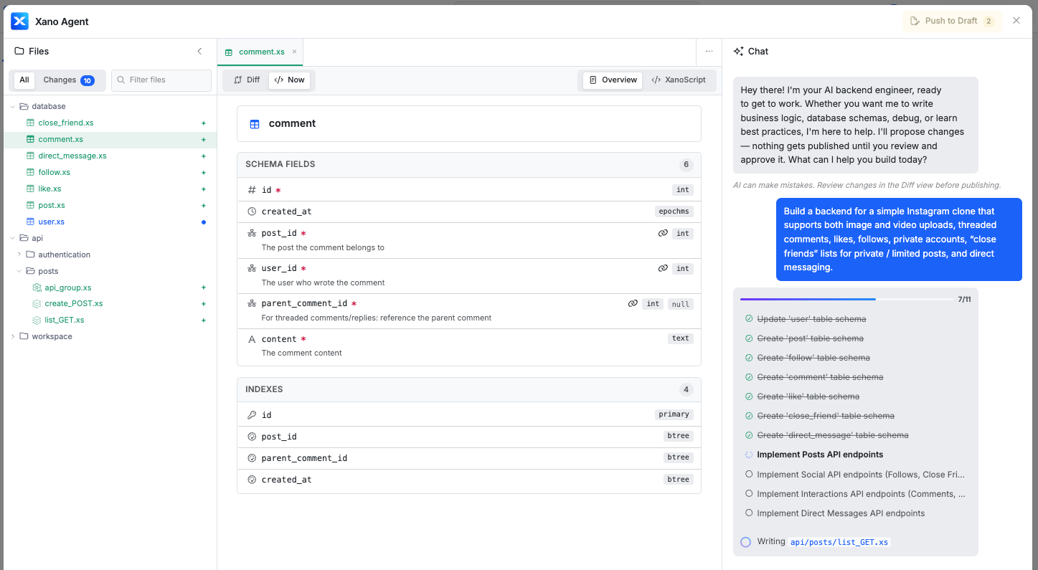1038x570 pixels.
Task: Open like.xs file
Action: click(50, 189)
